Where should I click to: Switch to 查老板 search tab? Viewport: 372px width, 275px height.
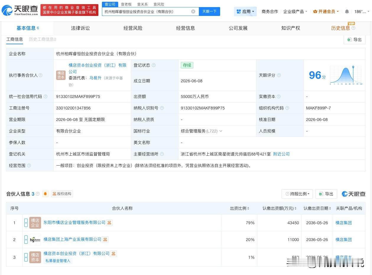point(126,4)
